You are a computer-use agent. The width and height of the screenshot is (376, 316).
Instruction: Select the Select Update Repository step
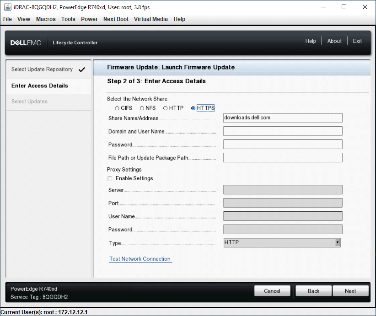tap(48, 70)
